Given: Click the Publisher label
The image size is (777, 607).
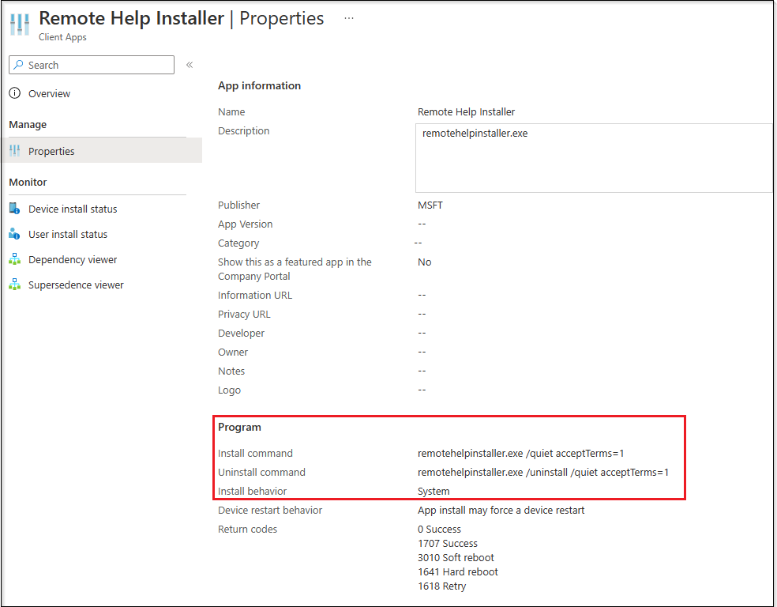Looking at the screenshot, I should (x=238, y=205).
